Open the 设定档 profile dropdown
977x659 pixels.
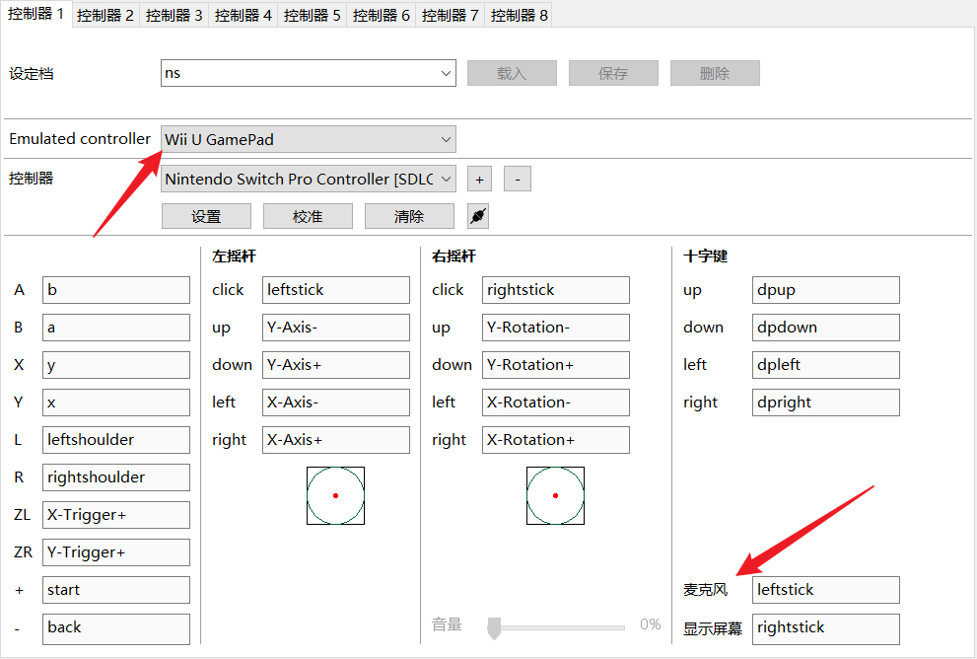(x=308, y=73)
